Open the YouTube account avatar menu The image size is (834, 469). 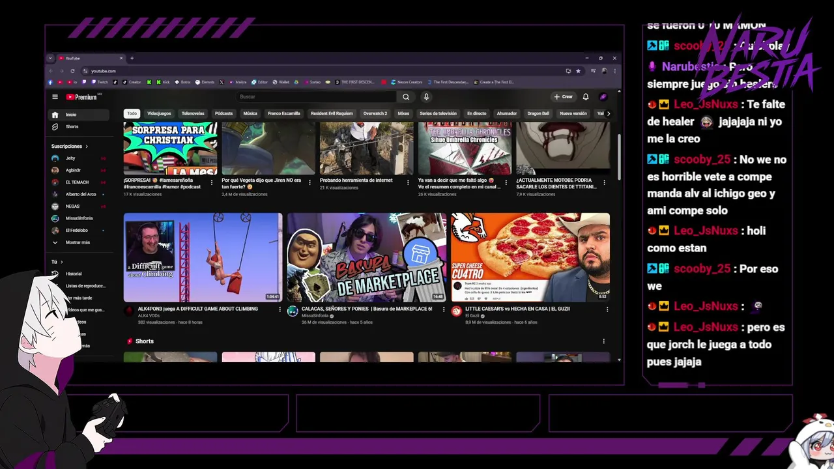603,96
